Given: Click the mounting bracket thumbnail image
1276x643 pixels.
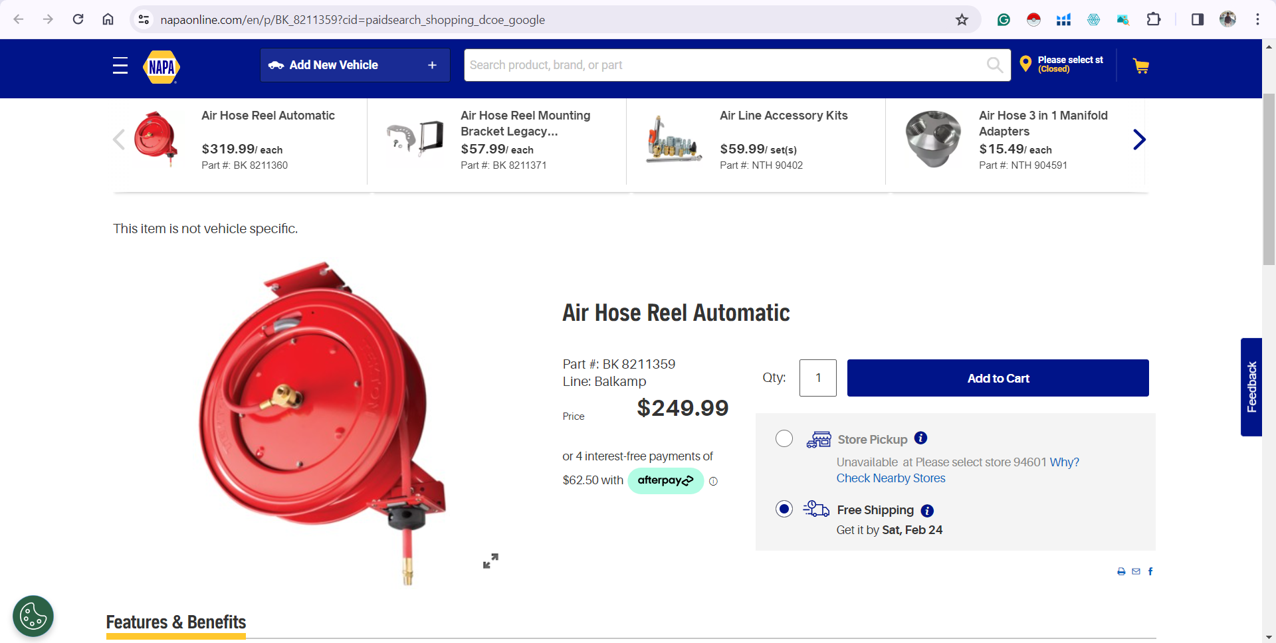Looking at the screenshot, I should [x=415, y=138].
